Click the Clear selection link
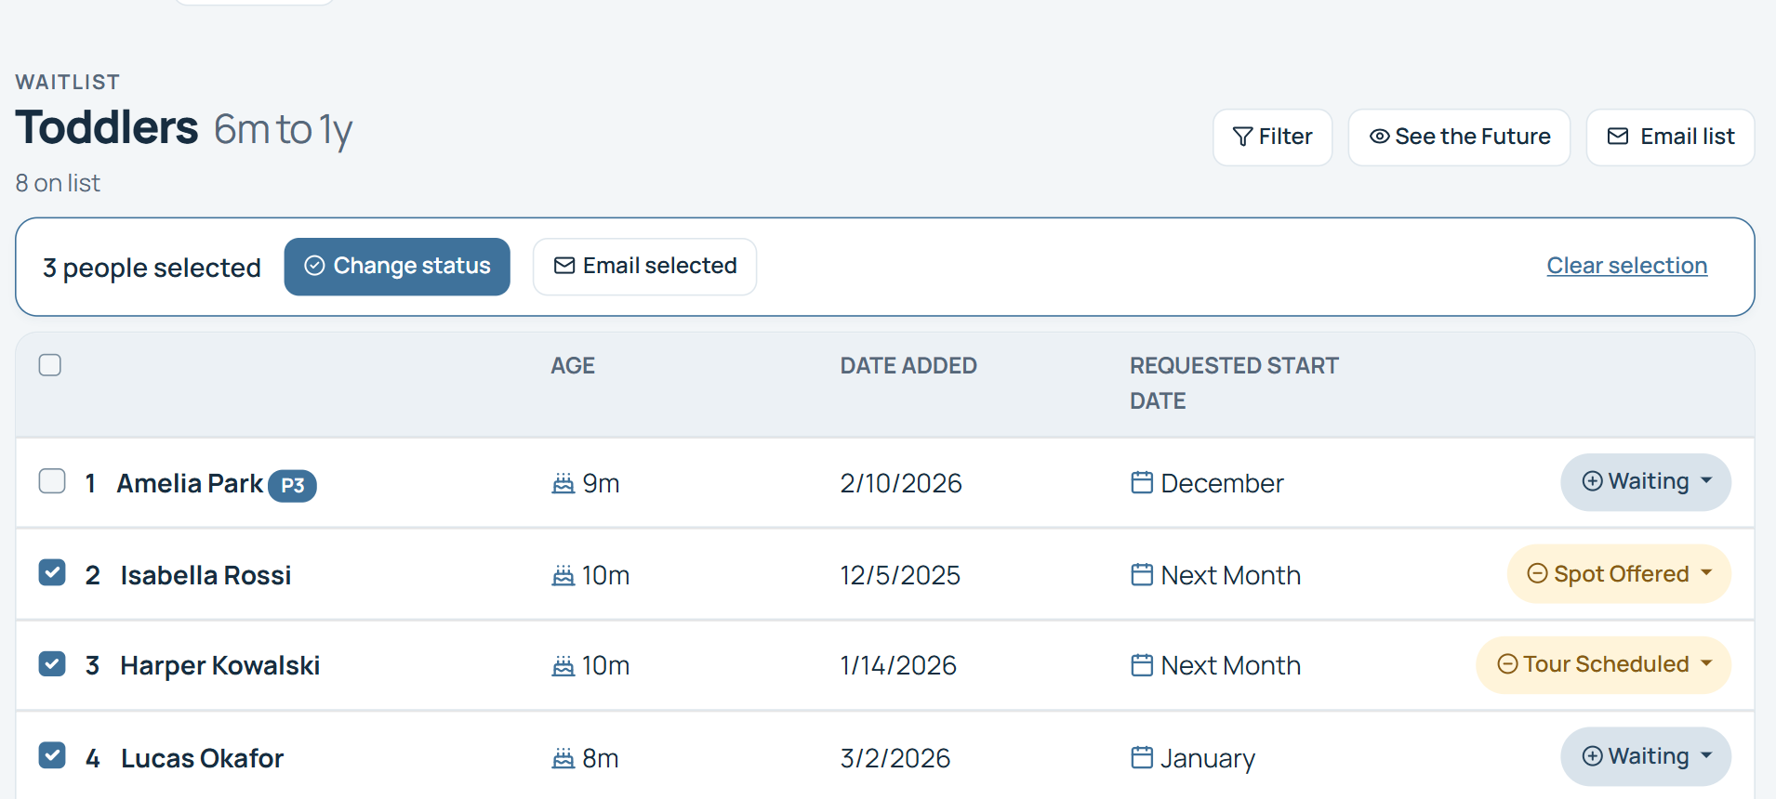Image resolution: width=1776 pixels, height=799 pixels. point(1626,266)
